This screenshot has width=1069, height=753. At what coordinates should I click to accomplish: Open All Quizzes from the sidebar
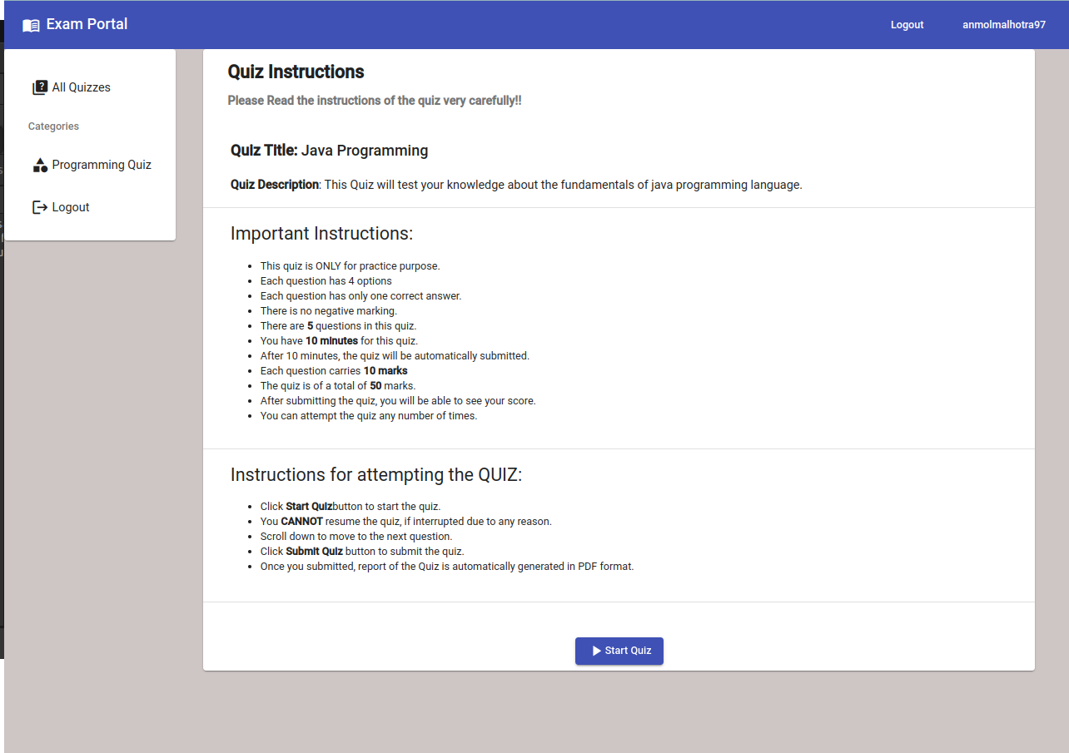click(x=81, y=87)
